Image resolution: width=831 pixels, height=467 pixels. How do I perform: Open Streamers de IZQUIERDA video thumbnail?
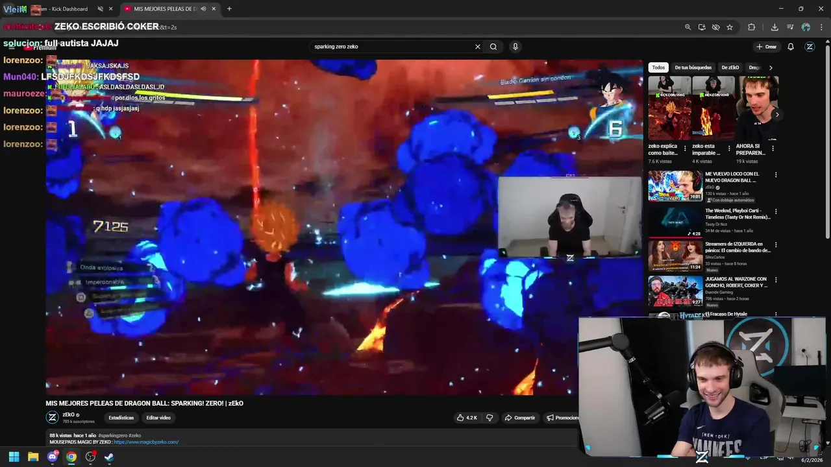coord(675,256)
